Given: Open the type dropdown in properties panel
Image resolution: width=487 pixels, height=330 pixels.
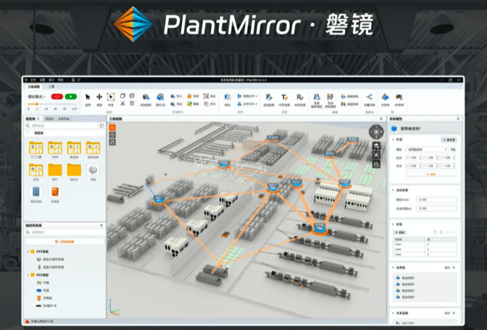Looking at the screenshot, I should (425, 150).
